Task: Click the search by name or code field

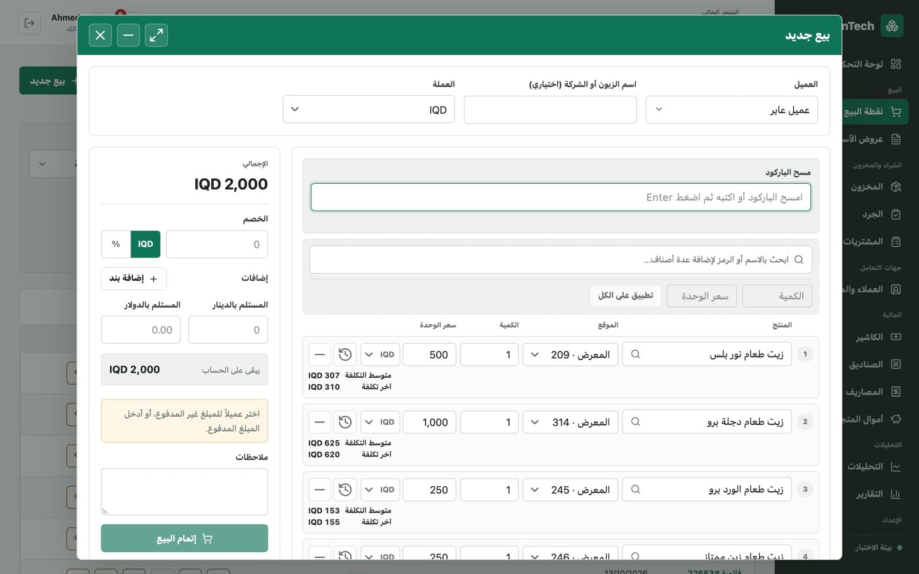Action: pyautogui.click(x=561, y=260)
